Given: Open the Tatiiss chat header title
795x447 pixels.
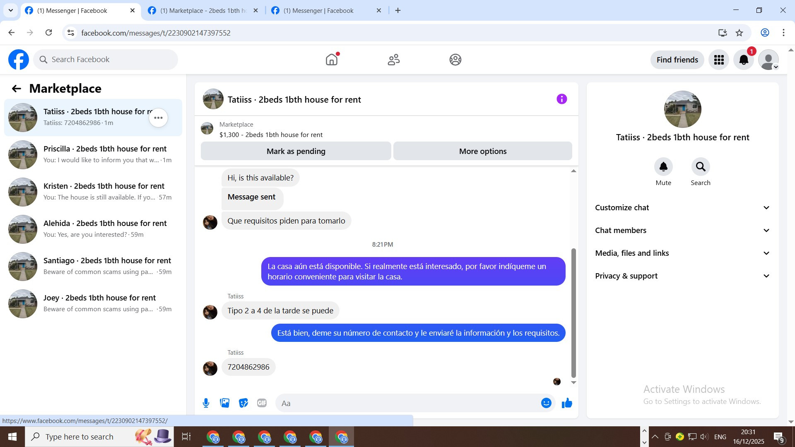Looking at the screenshot, I should coord(294,99).
